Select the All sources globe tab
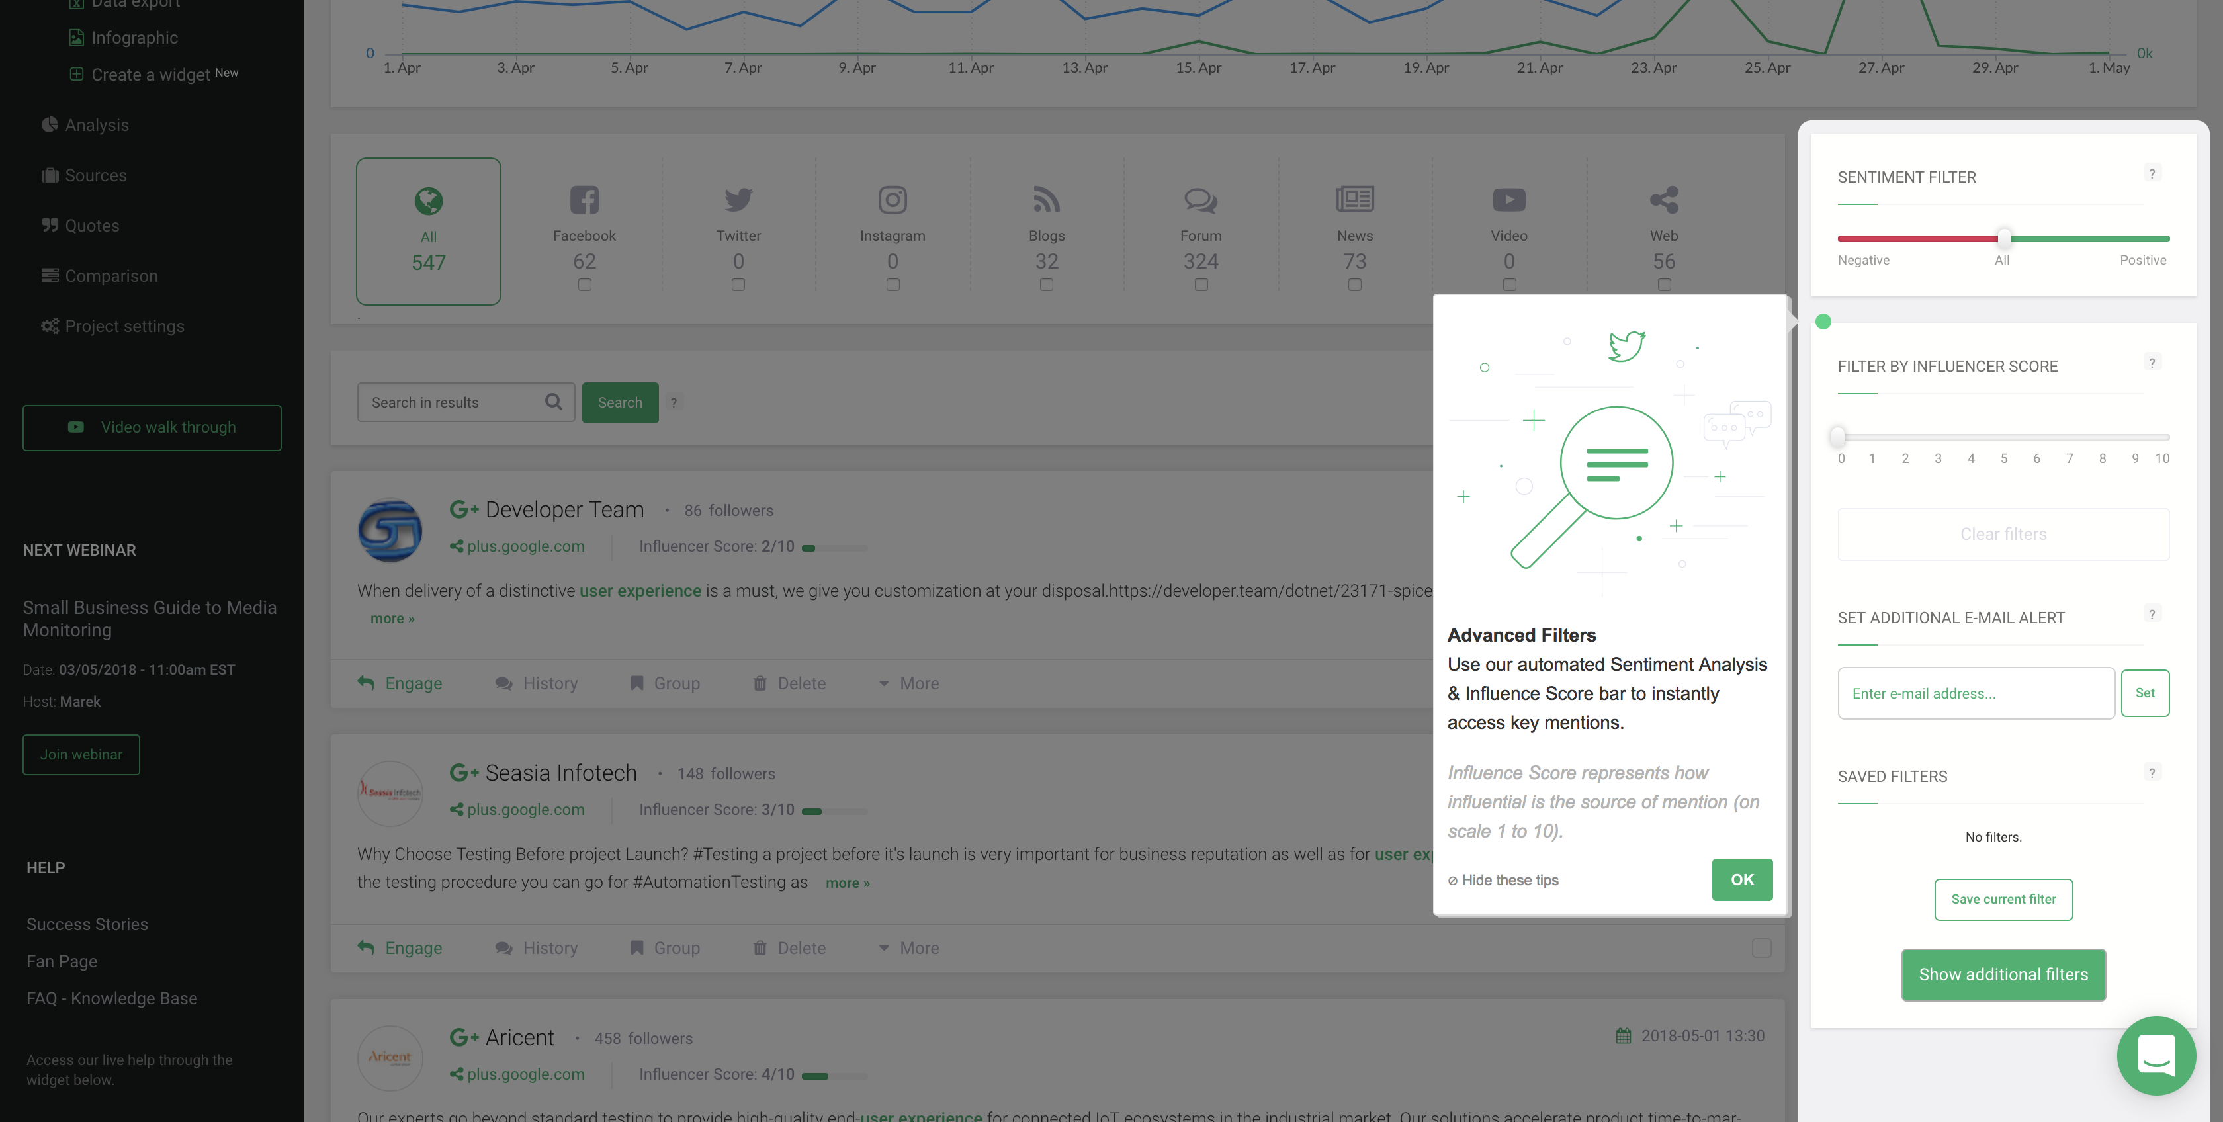Screen dimensions: 2223x1122 coord(428,230)
